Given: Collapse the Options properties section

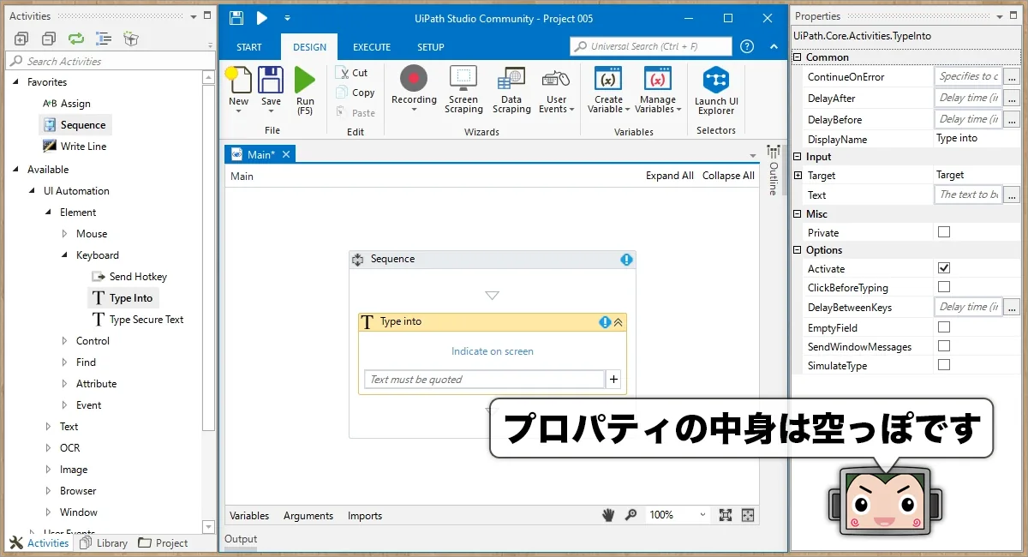Looking at the screenshot, I should click(x=798, y=250).
